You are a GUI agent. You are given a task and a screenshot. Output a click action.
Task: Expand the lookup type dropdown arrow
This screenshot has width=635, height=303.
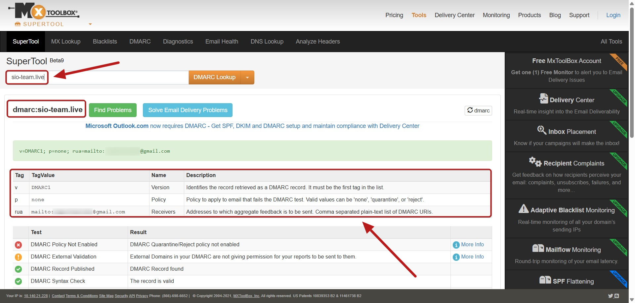point(247,77)
